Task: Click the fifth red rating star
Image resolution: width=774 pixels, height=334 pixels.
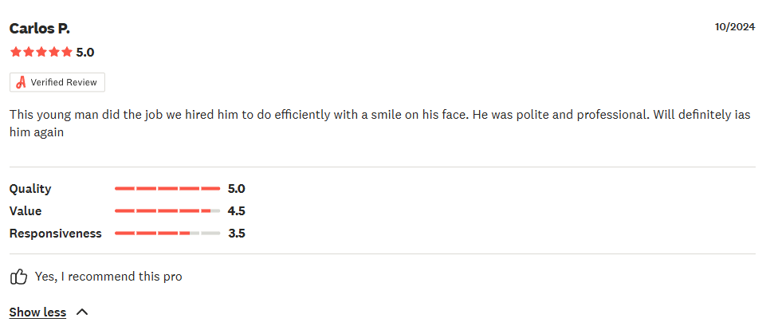Action: click(x=67, y=52)
